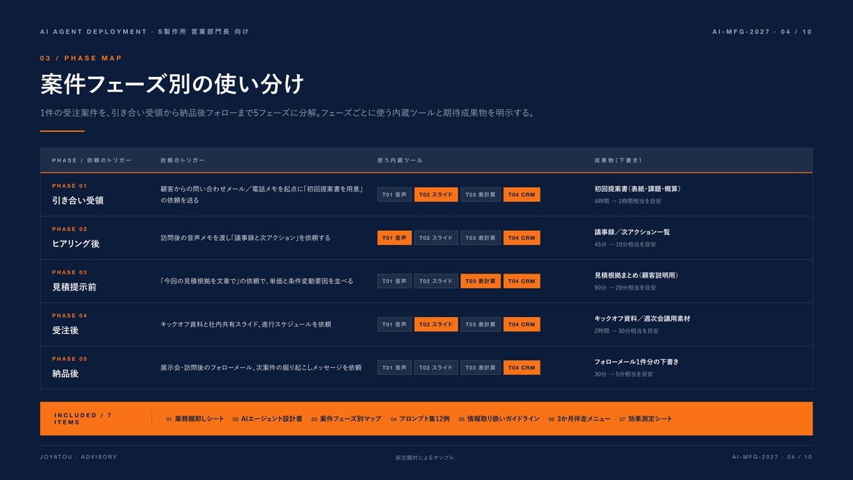This screenshot has height=480, width=853.
Task: Click 06 3か月伴走メニュー in included items
Action: (x=579, y=419)
